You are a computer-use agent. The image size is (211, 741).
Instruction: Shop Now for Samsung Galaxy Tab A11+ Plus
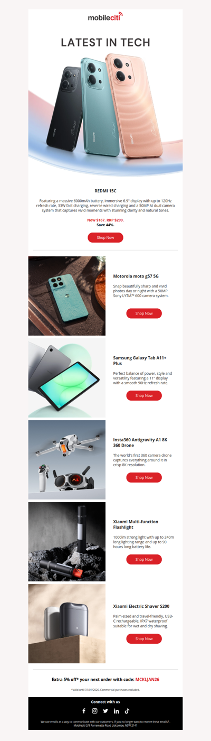tap(144, 395)
